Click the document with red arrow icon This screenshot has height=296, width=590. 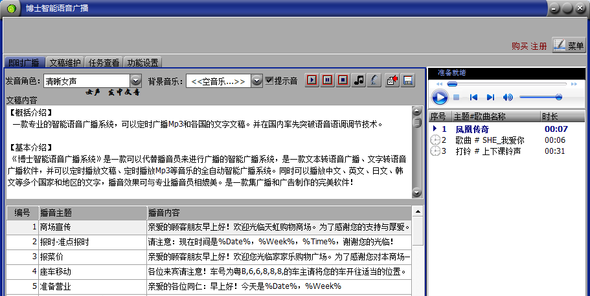[392, 80]
